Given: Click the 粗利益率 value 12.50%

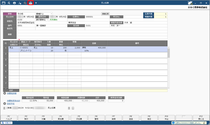Looking at the screenshot, I should [x=30, y=101].
